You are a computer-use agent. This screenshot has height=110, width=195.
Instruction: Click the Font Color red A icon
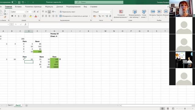36,16
